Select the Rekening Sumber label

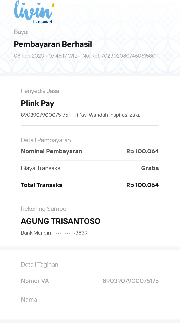(45, 209)
